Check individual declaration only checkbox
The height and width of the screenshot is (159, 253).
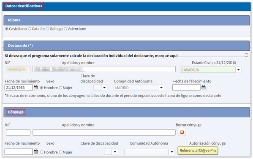point(246,55)
